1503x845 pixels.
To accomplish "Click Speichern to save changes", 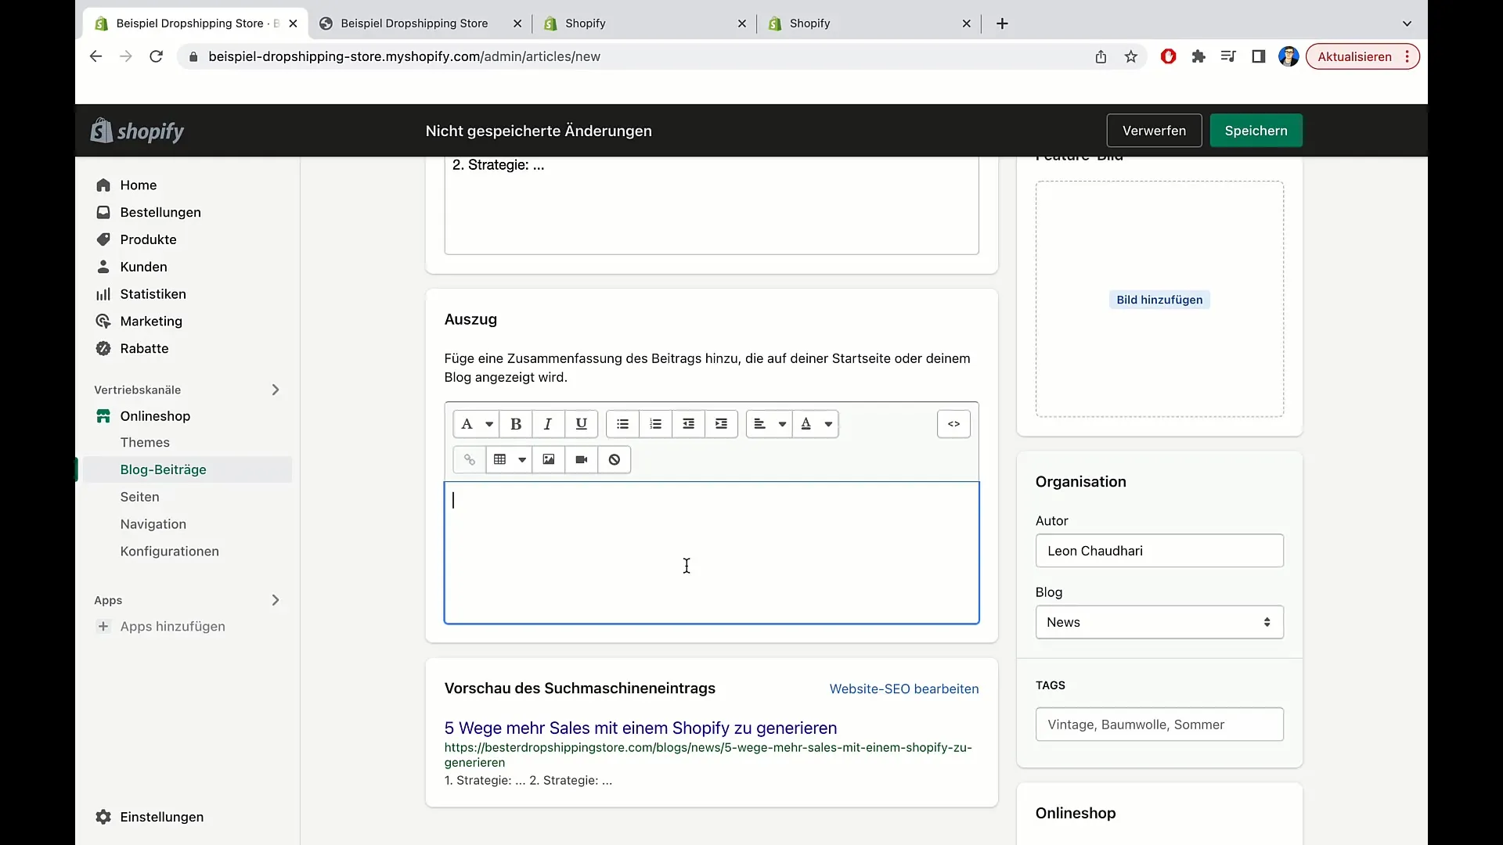I will (1256, 130).
